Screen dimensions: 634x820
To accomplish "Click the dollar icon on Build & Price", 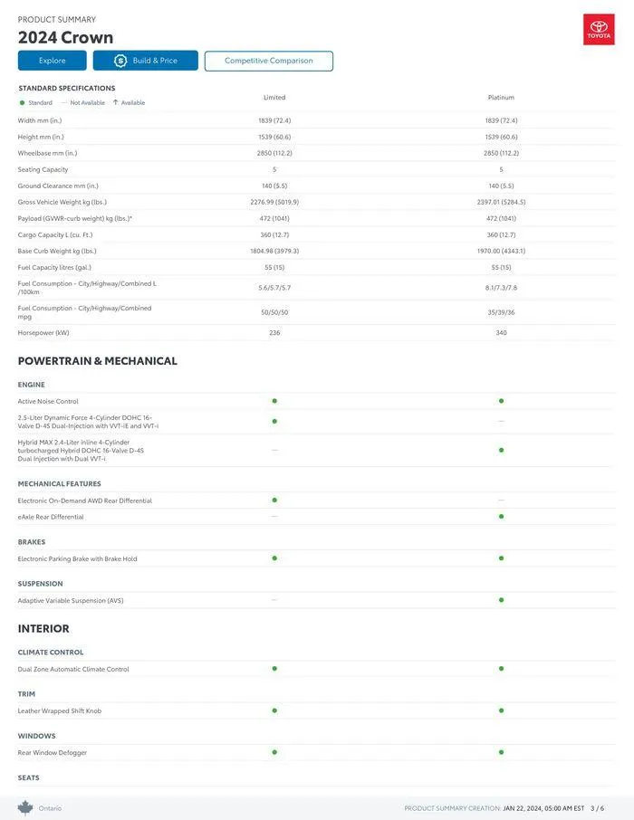I will (x=120, y=61).
